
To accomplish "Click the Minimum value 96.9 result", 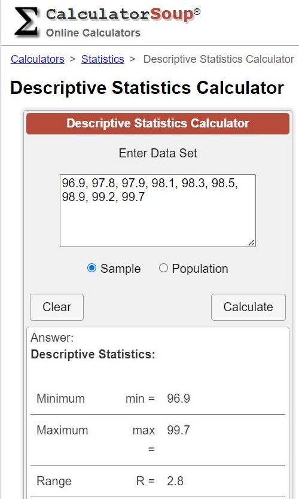I will (x=178, y=398).
